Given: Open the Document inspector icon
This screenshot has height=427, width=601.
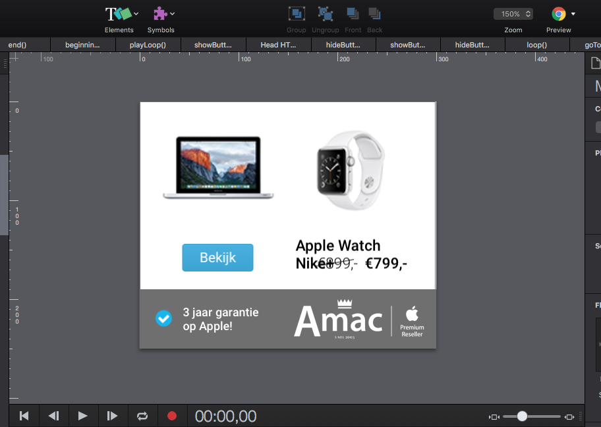Looking at the screenshot, I should [596, 63].
